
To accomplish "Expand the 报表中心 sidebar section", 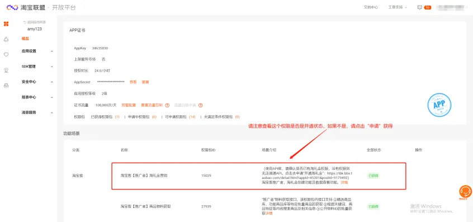I will pyautogui.click(x=37, y=97).
